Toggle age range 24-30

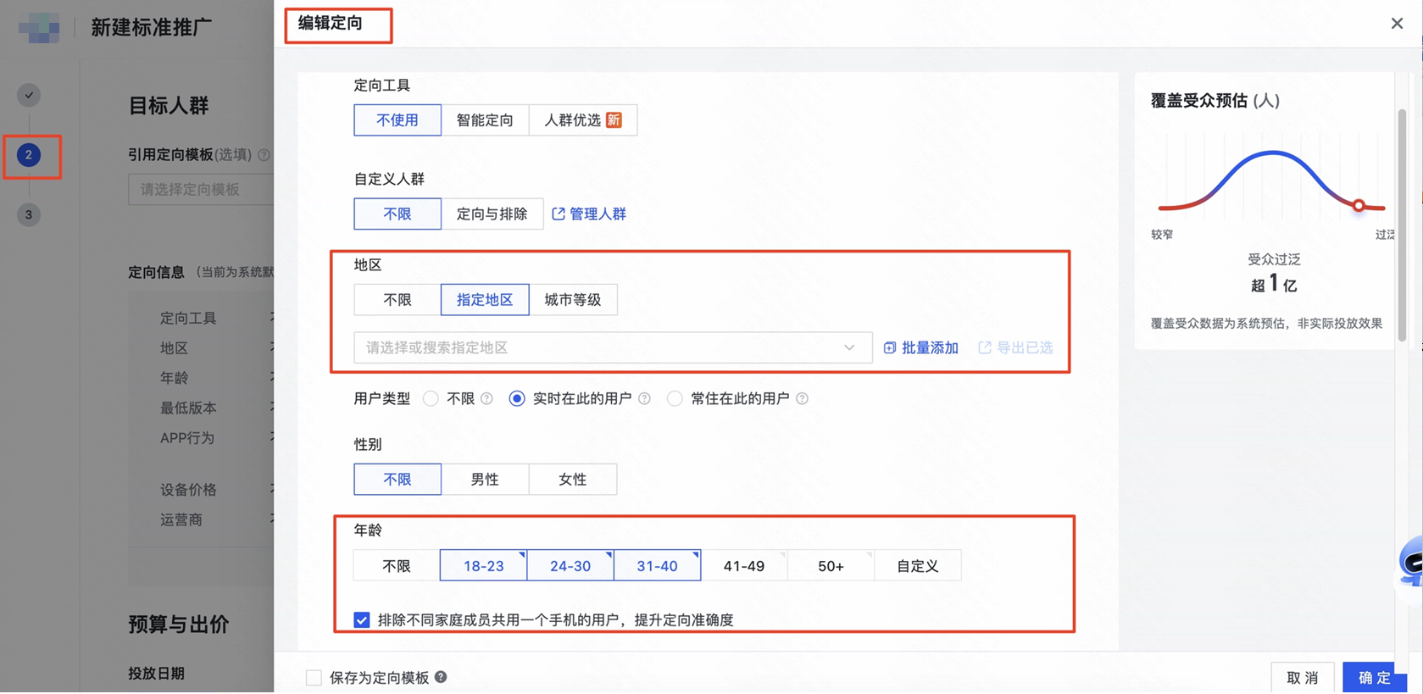pos(570,566)
